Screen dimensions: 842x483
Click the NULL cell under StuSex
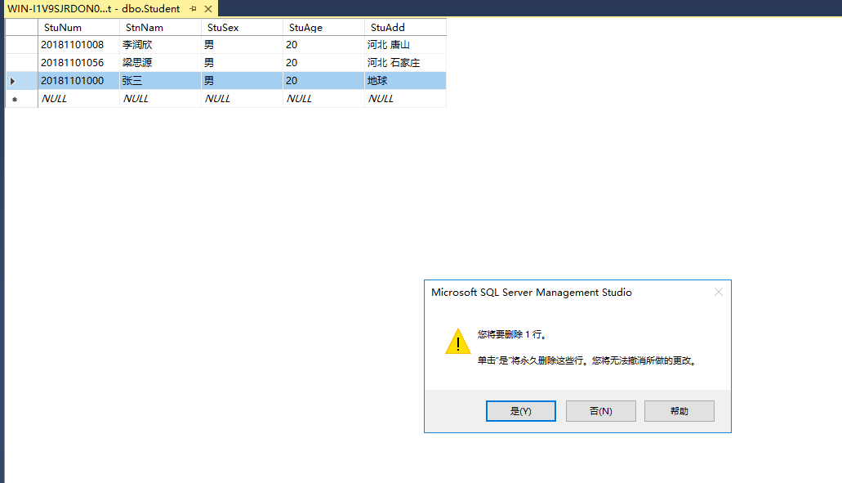[242, 99]
